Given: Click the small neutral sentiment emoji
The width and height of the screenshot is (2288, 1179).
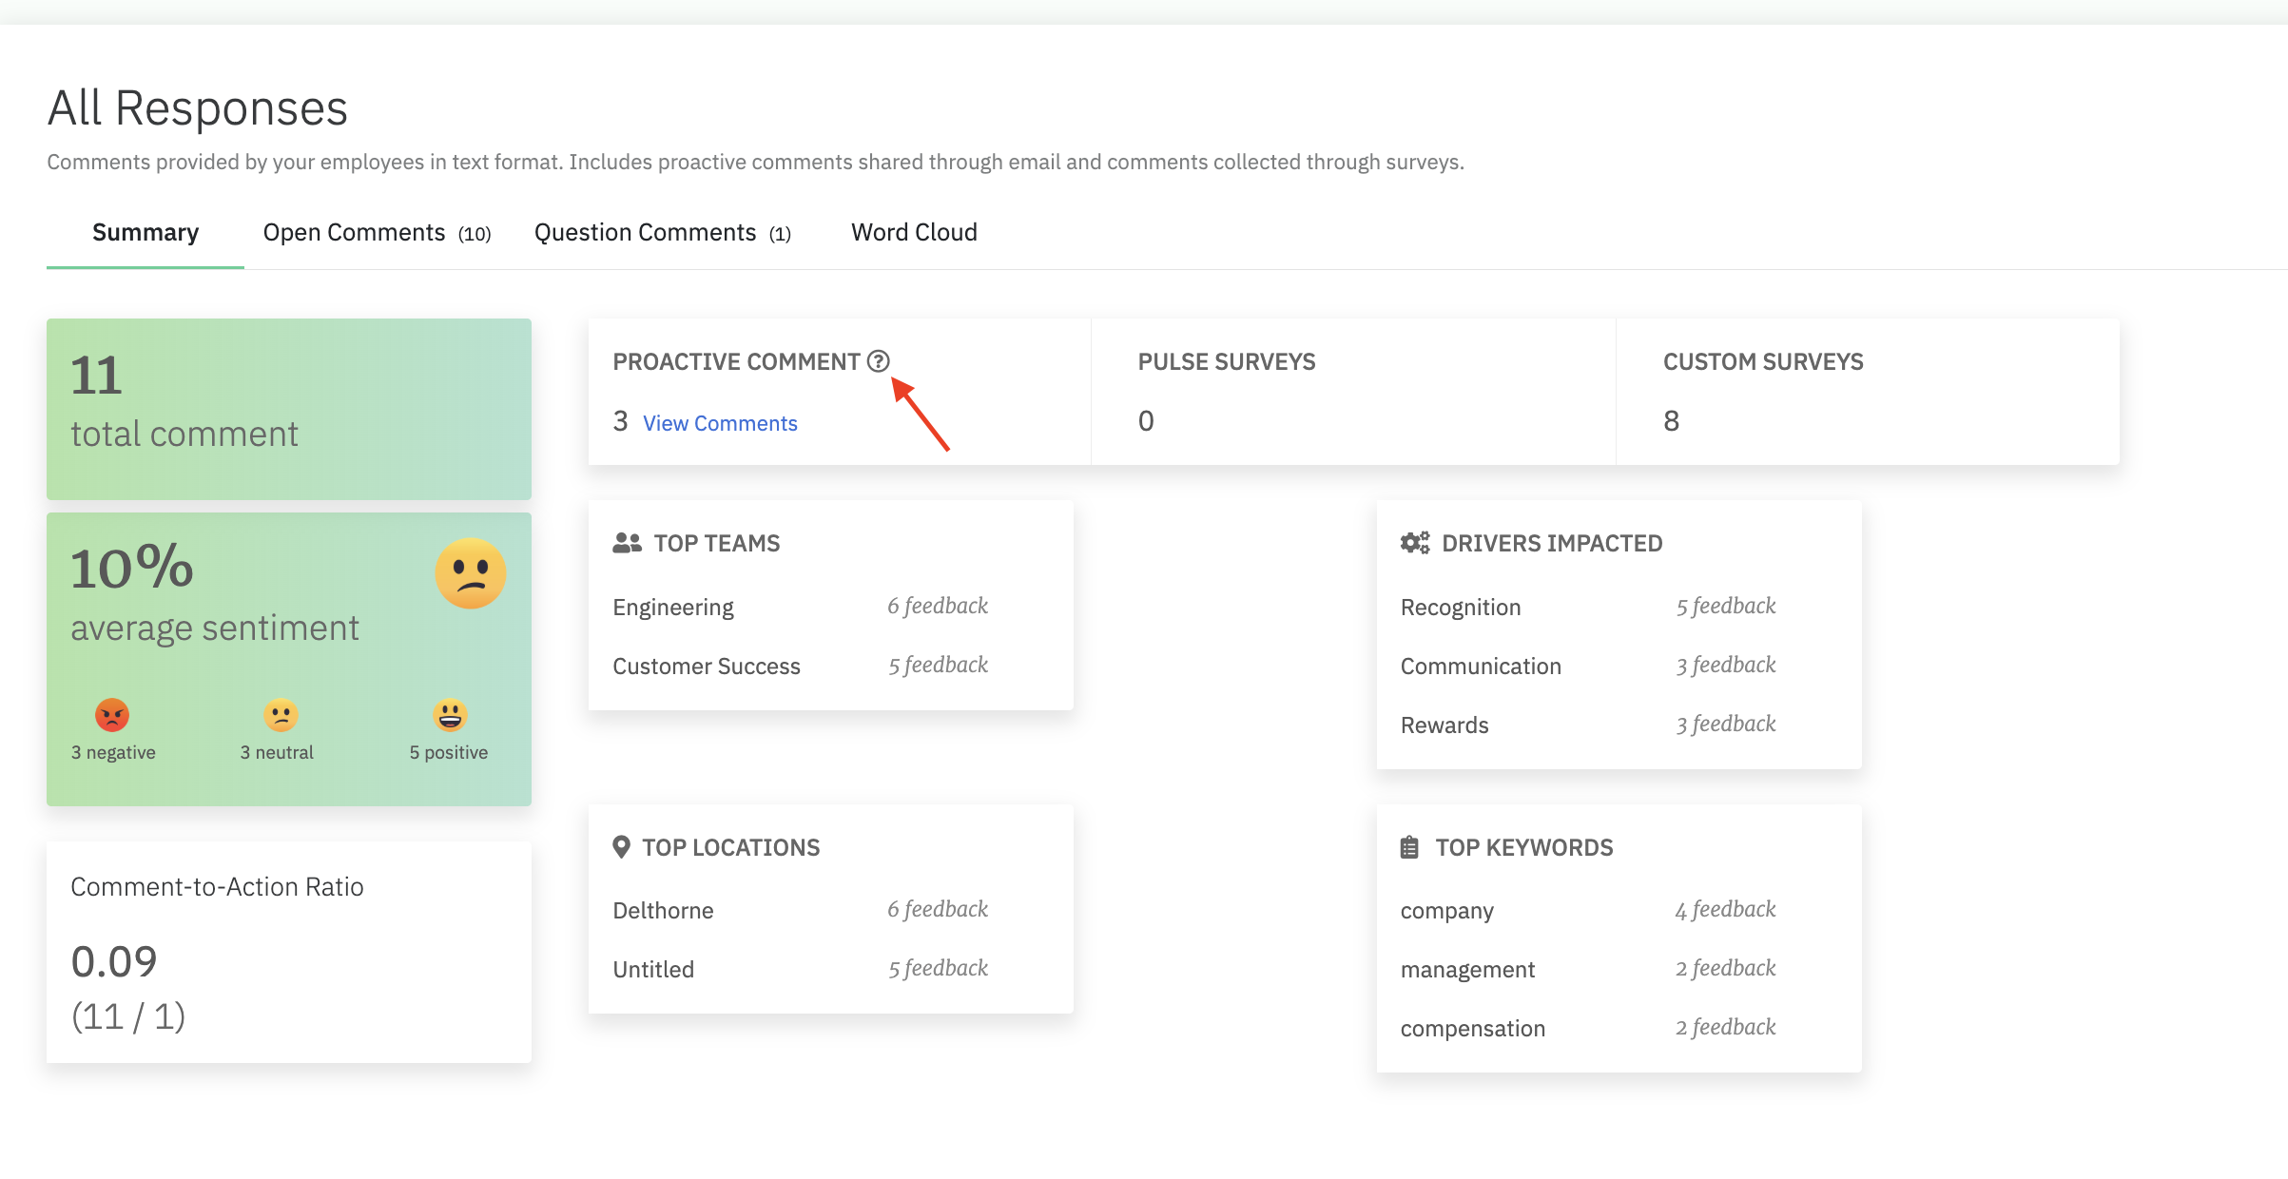Looking at the screenshot, I should 281,715.
